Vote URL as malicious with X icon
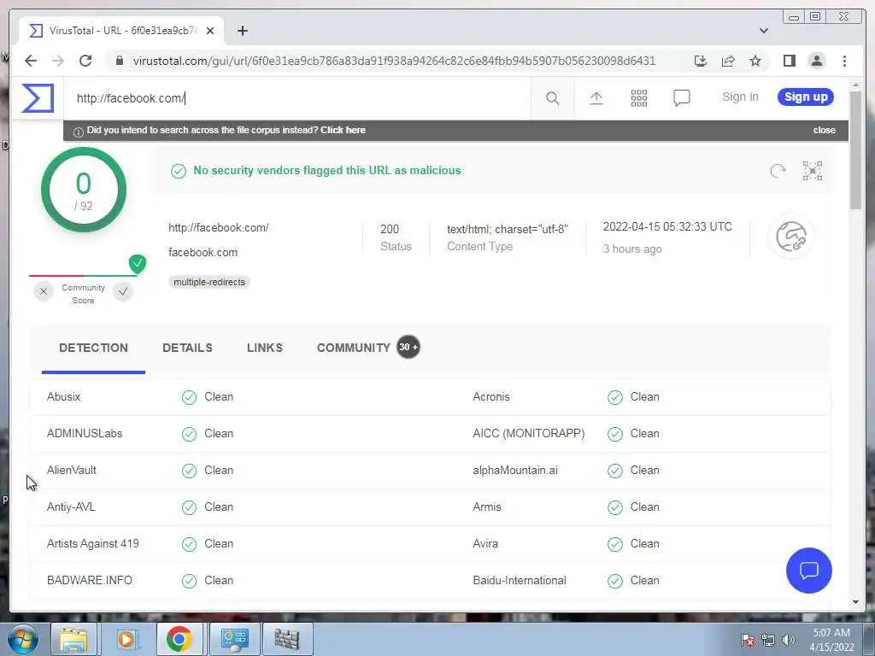Viewport: 875px width, 656px height. click(x=44, y=291)
